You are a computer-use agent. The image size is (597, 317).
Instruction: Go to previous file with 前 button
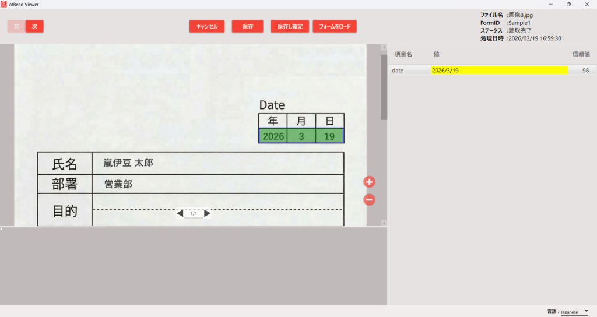pyautogui.click(x=16, y=27)
